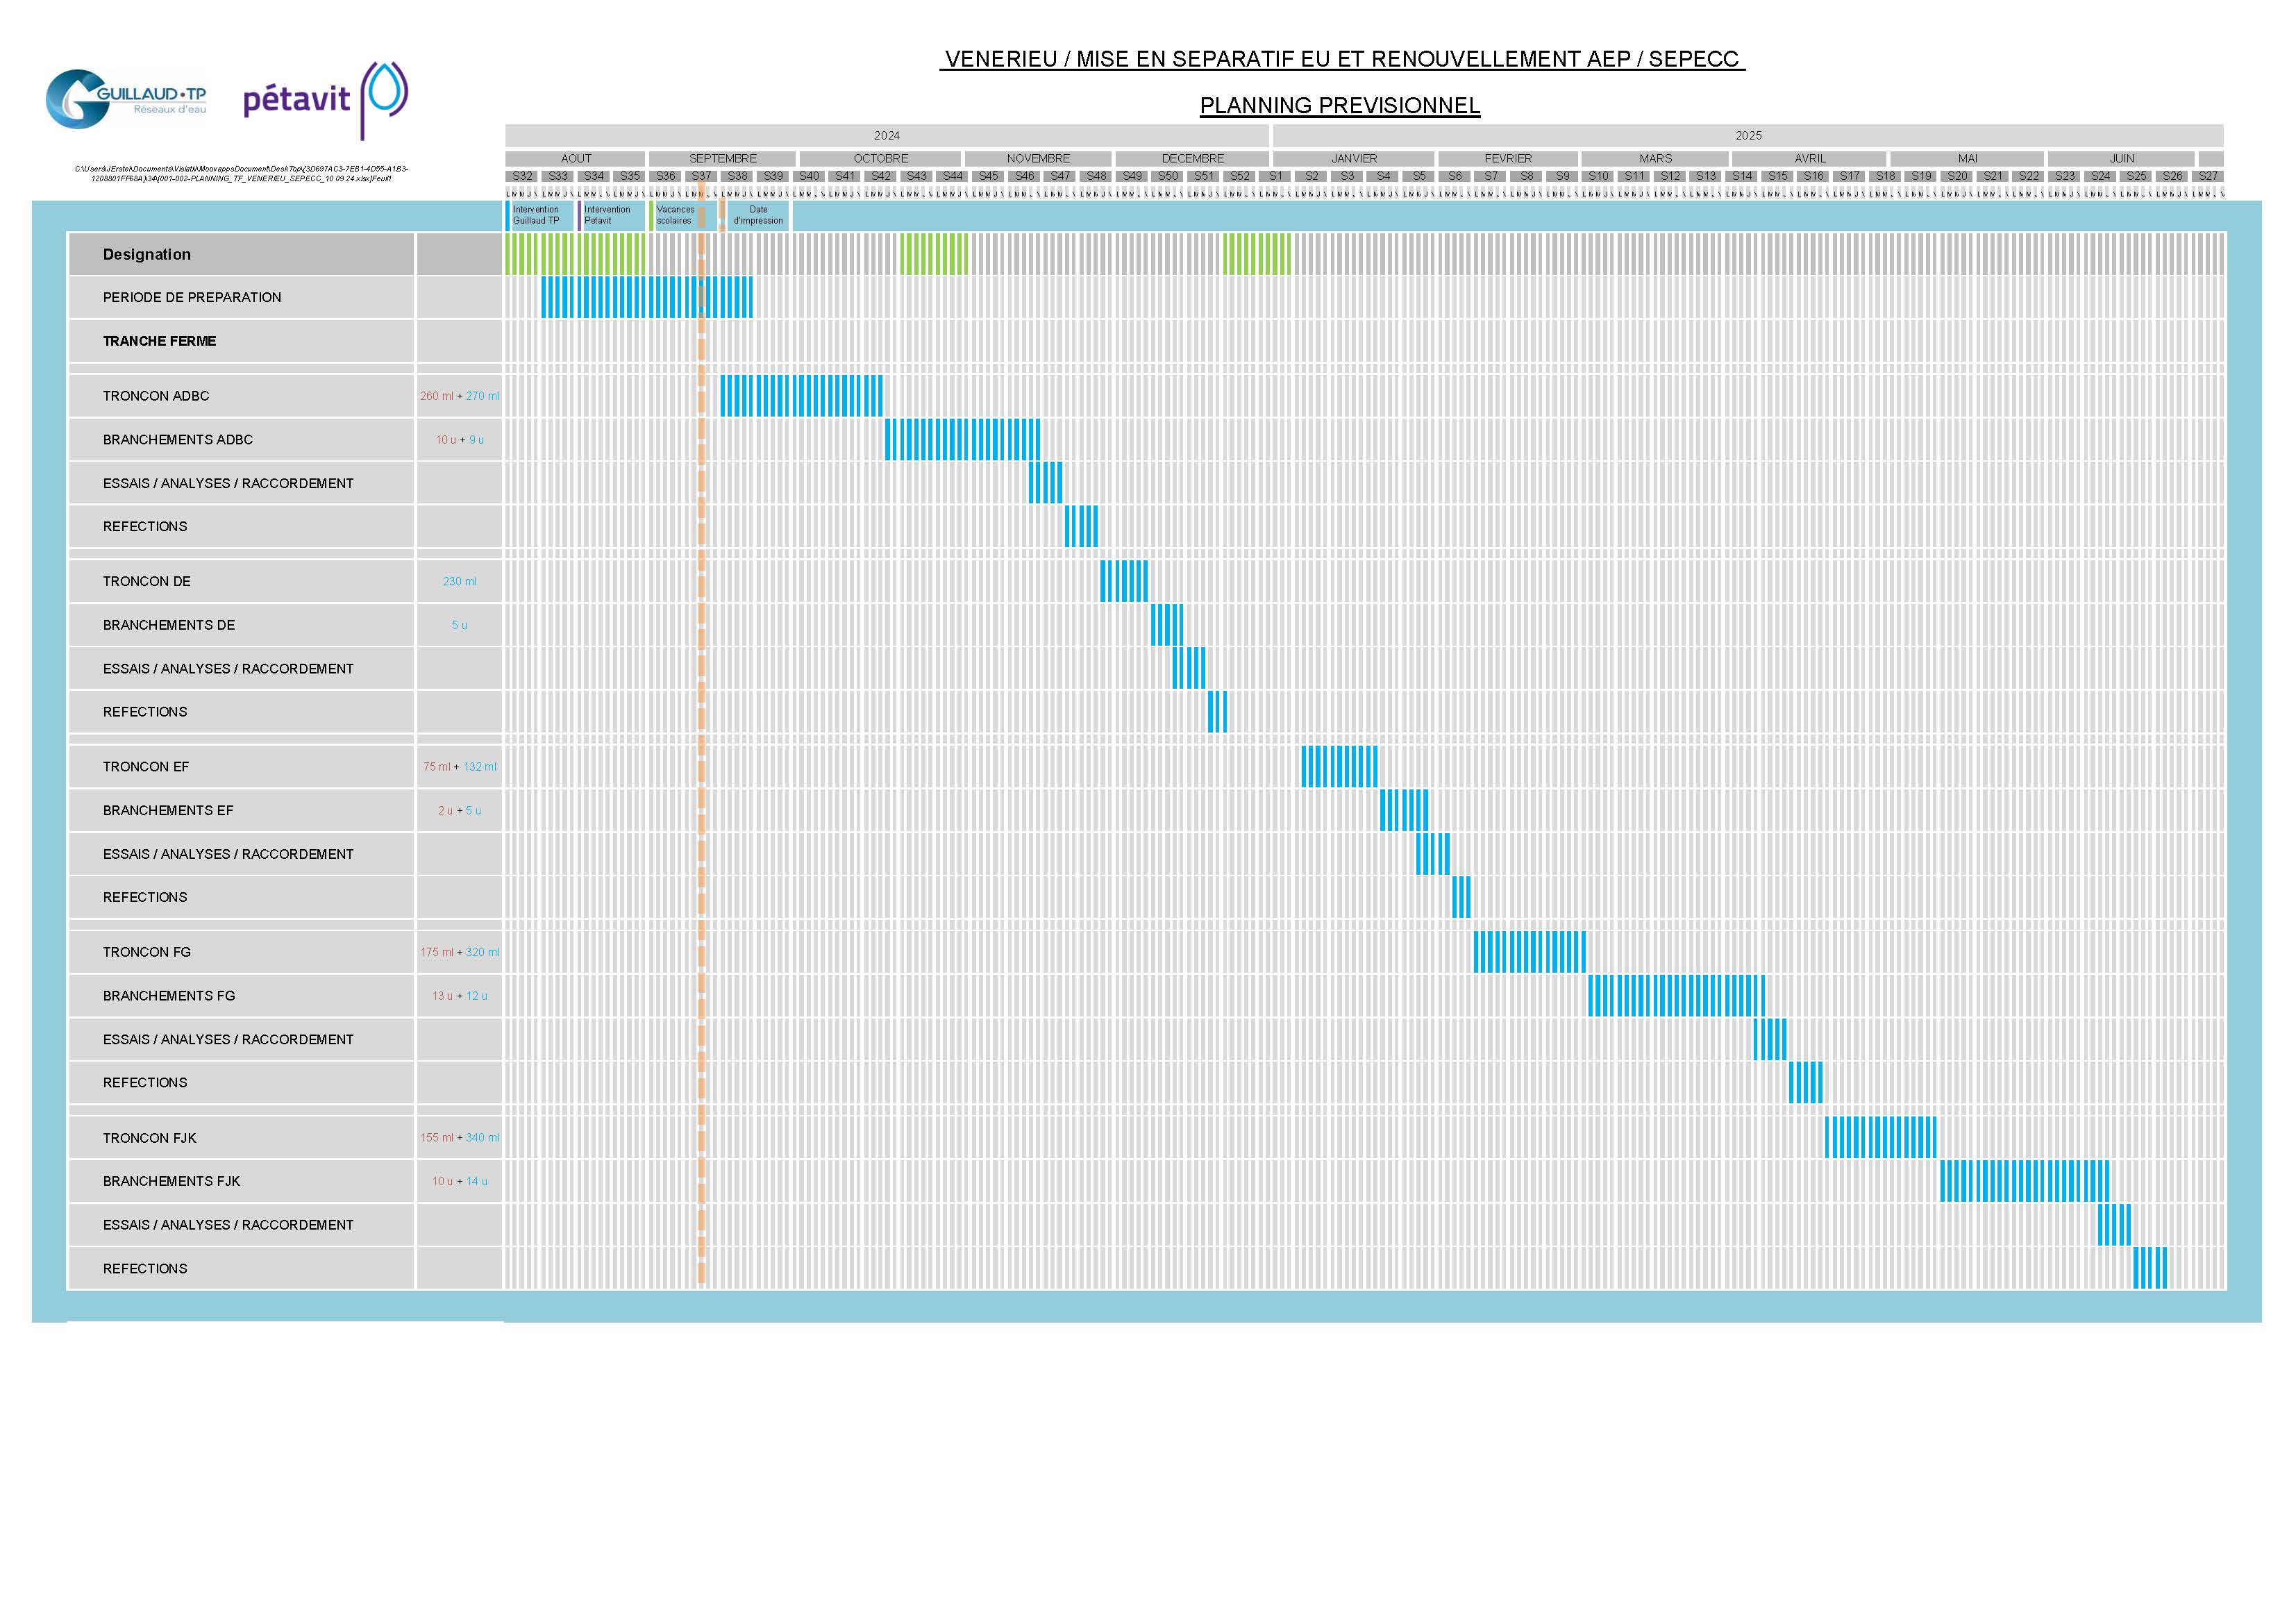Click the green October school holiday bar

(934, 254)
